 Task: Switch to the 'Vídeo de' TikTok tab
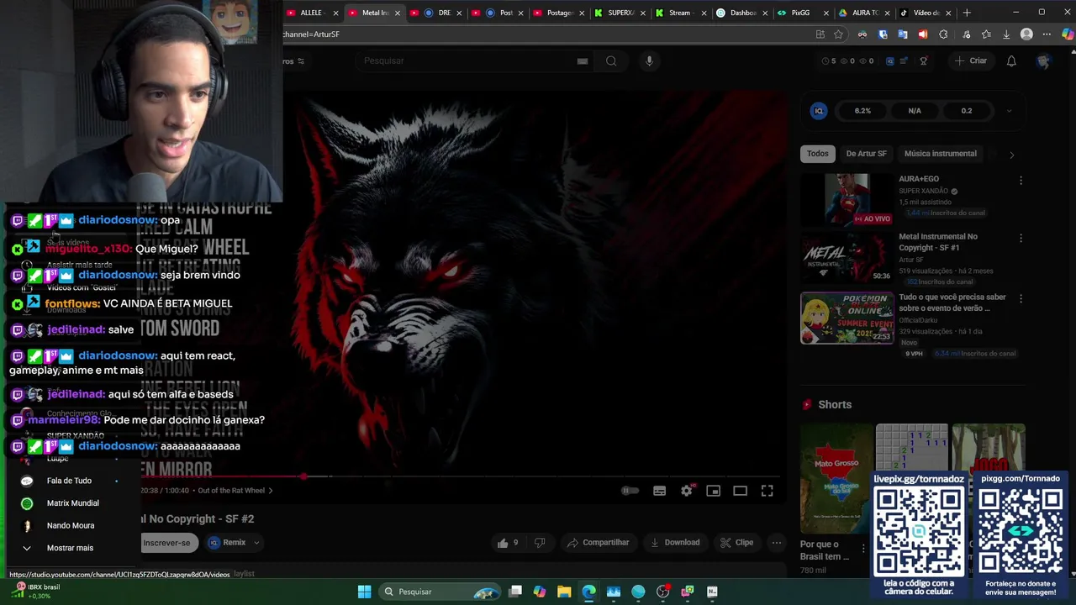pyautogui.click(x=926, y=13)
